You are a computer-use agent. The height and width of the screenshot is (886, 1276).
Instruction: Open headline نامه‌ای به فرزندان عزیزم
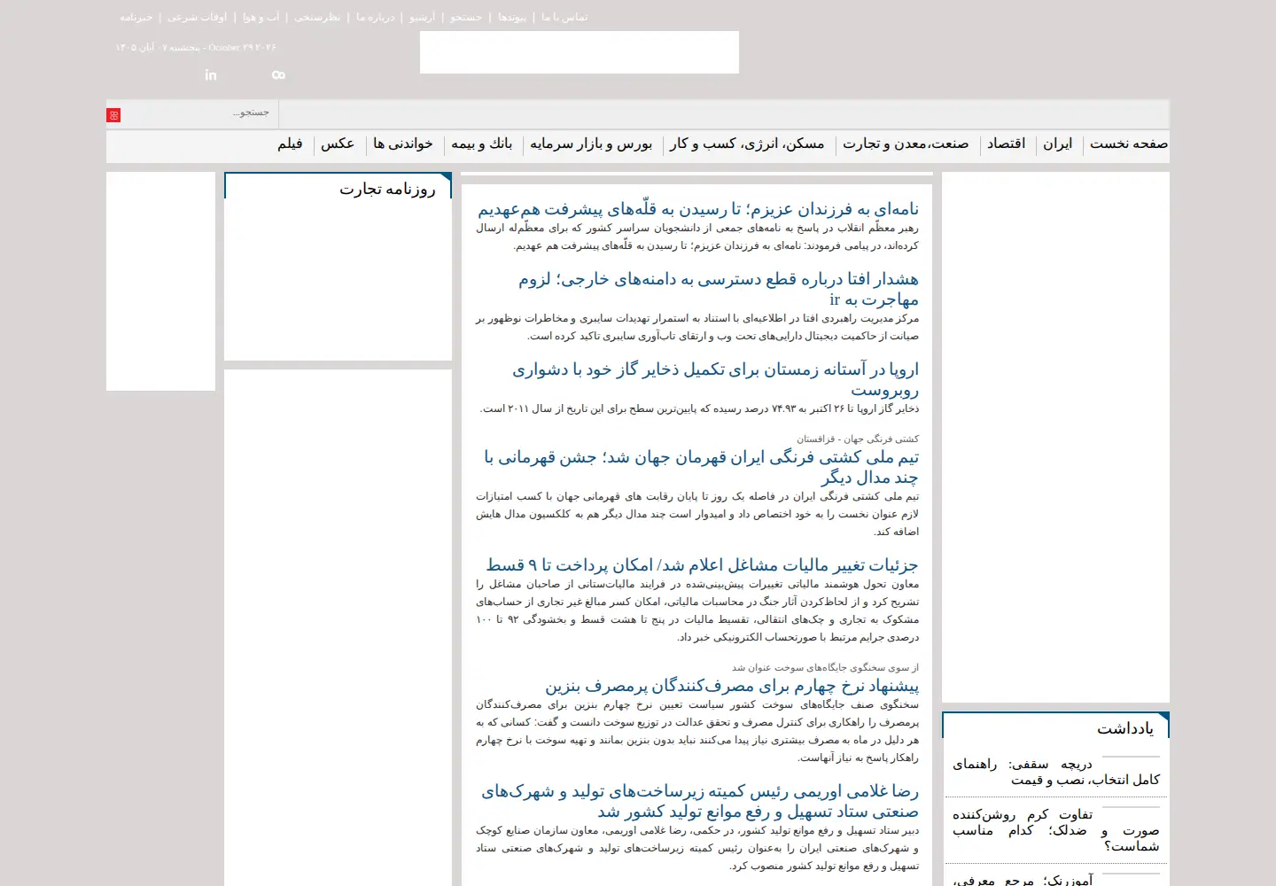click(x=698, y=210)
